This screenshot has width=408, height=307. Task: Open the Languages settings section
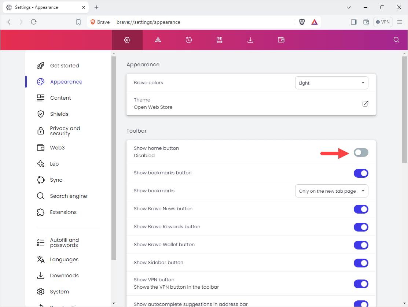coord(64,259)
